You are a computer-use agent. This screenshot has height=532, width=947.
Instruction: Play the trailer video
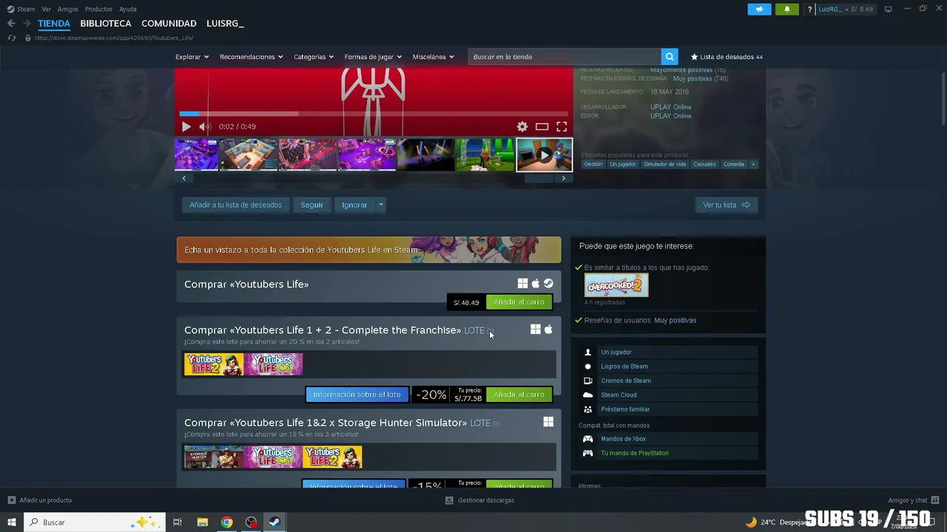[x=186, y=126]
